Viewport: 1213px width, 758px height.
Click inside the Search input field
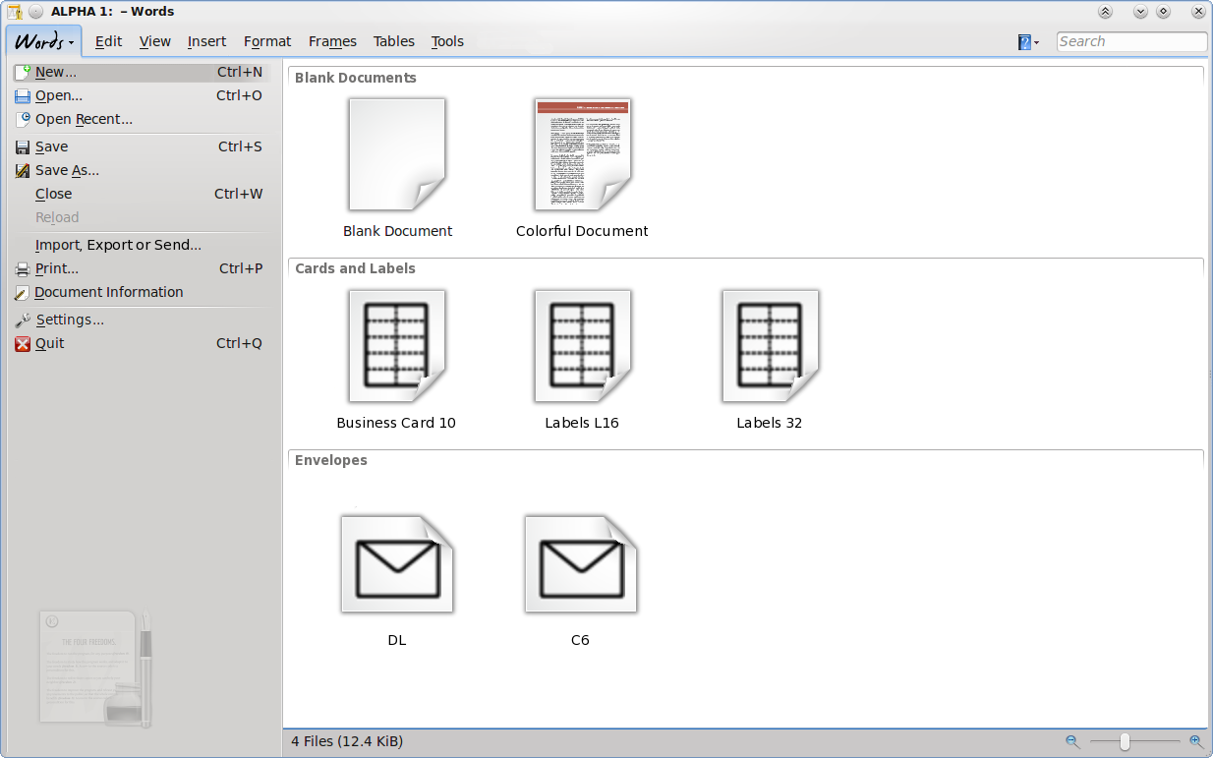point(1131,41)
